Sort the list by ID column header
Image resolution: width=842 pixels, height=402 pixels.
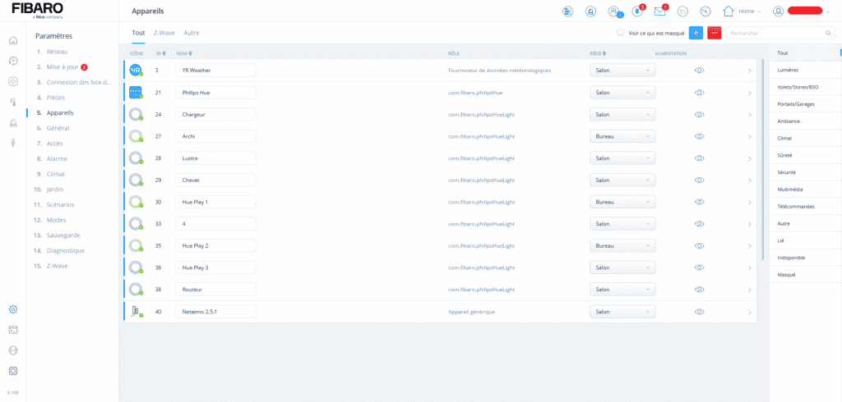click(160, 53)
